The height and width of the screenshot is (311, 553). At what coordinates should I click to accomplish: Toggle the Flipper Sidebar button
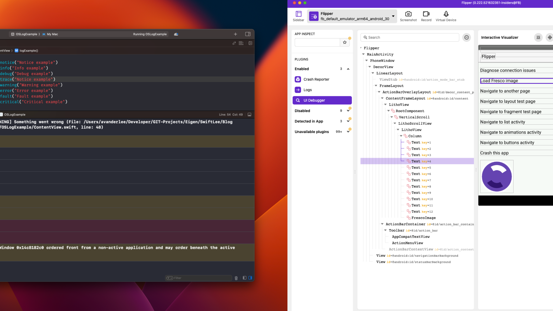(298, 16)
